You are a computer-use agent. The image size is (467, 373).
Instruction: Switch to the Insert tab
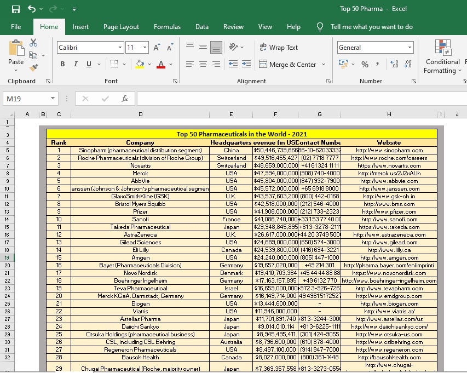point(80,27)
